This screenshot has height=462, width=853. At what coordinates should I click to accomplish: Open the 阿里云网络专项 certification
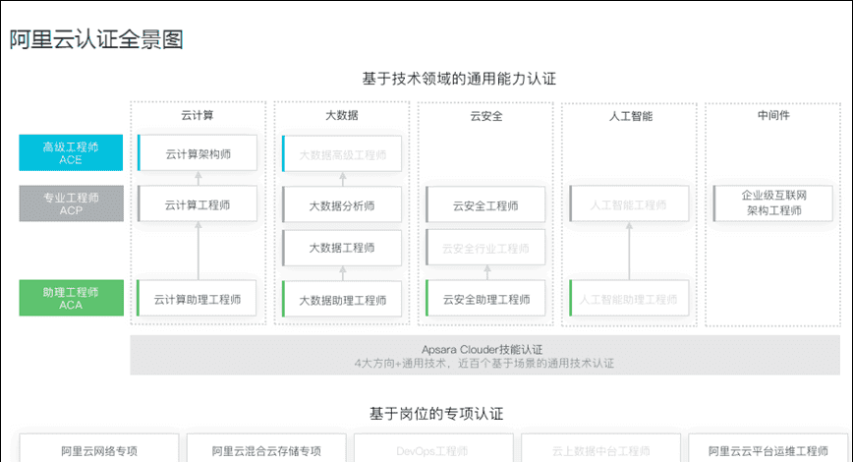(99, 450)
